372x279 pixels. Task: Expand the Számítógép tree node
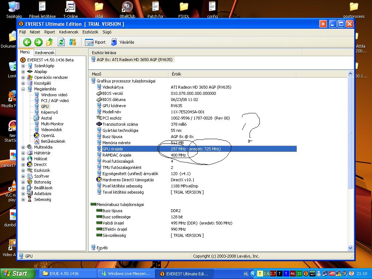tap(23, 66)
